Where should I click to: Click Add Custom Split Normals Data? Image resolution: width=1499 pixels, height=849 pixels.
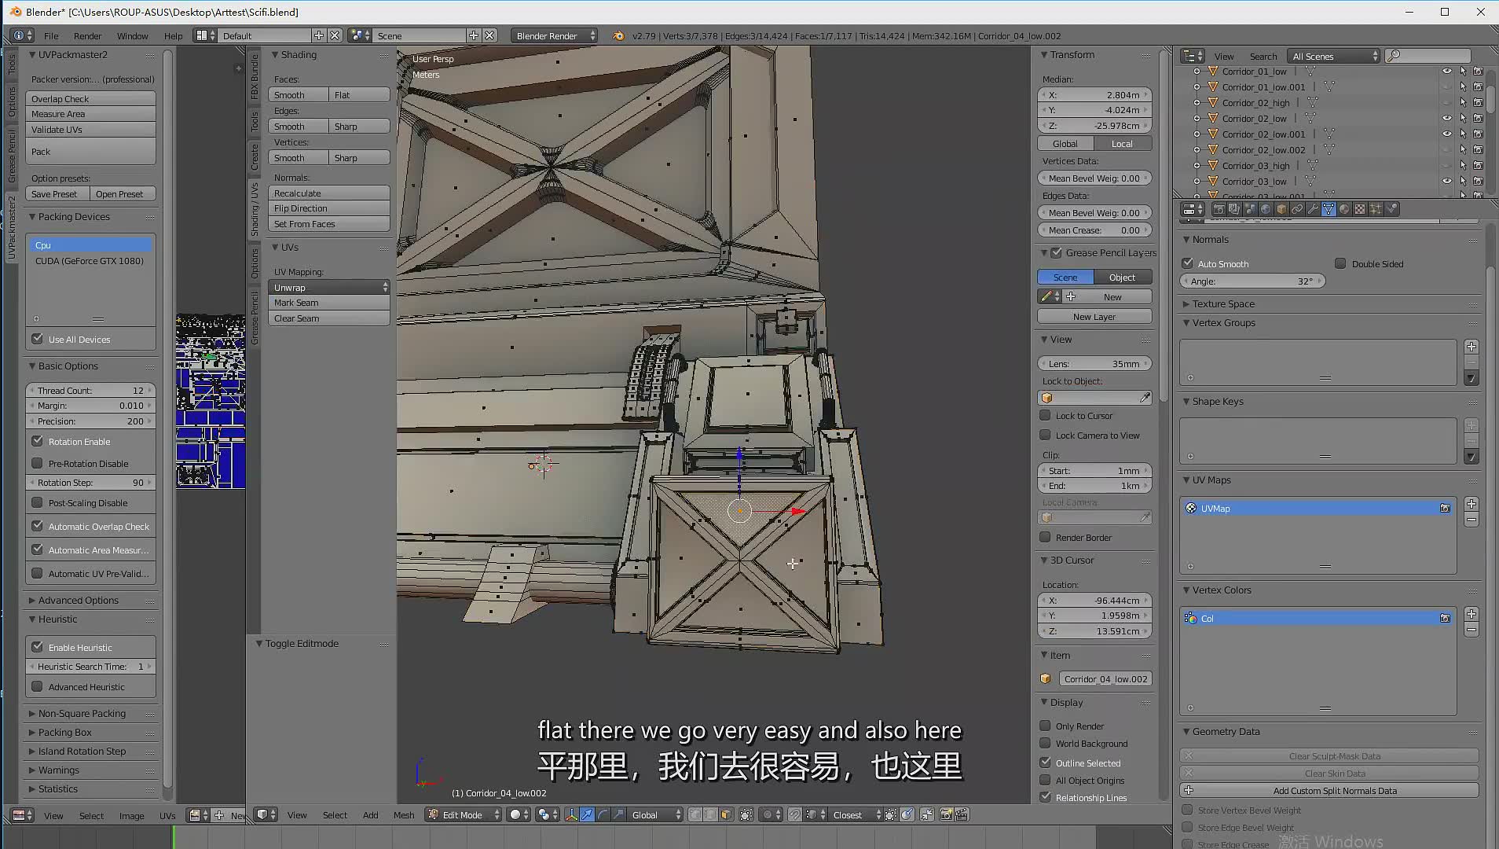[1329, 790]
